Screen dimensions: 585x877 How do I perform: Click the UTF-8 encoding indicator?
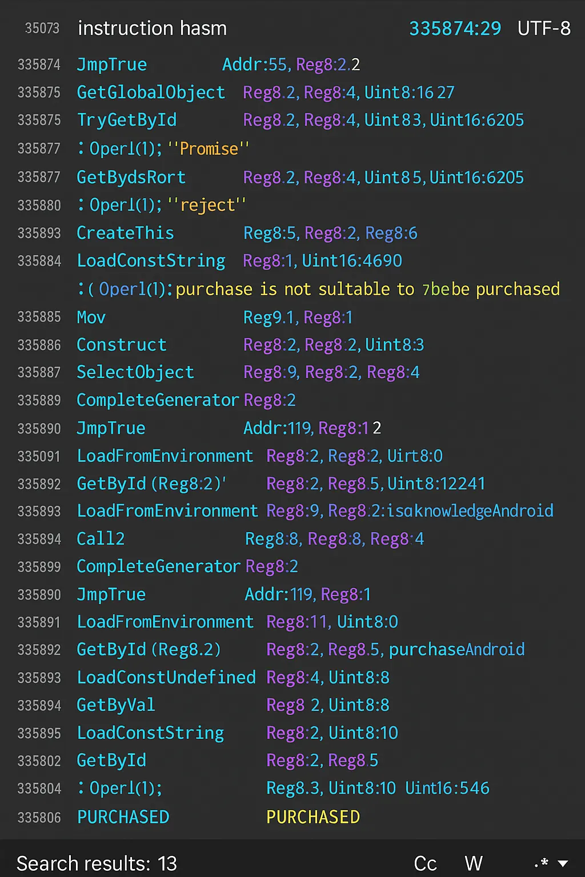[x=543, y=28]
